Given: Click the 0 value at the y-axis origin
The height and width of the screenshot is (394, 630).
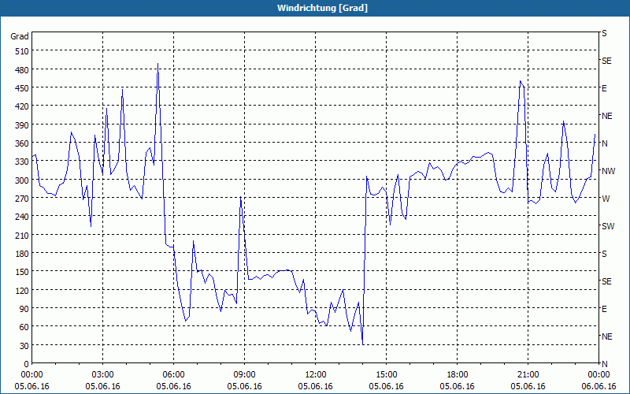Looking at the screenshot, I should 27,364.
